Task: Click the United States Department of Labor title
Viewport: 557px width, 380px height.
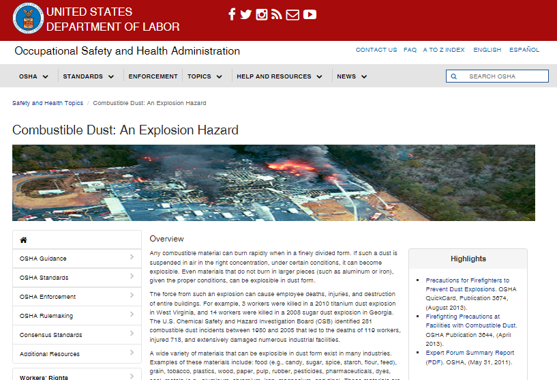Action: point(112,19)
